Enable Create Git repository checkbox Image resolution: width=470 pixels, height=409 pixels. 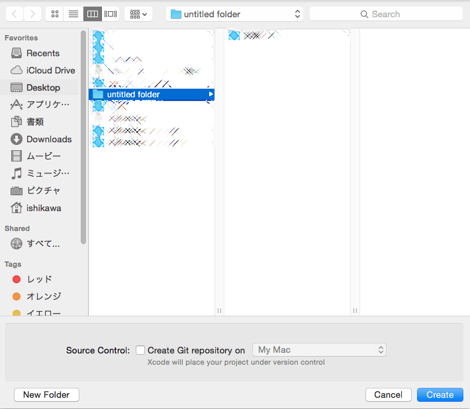point(140,350)
